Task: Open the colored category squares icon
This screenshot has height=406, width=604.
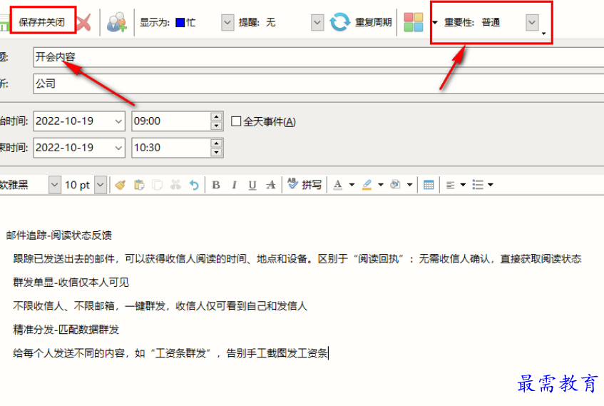Action: (414, 22)
